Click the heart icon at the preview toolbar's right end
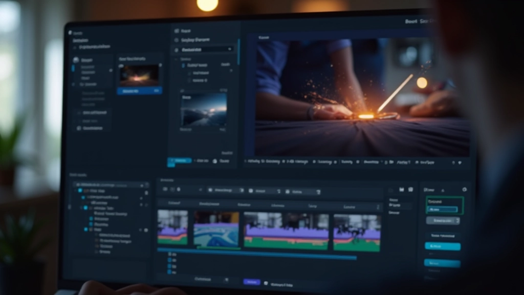The width and height of the screenshot is (524, 295). coord(460,162)
